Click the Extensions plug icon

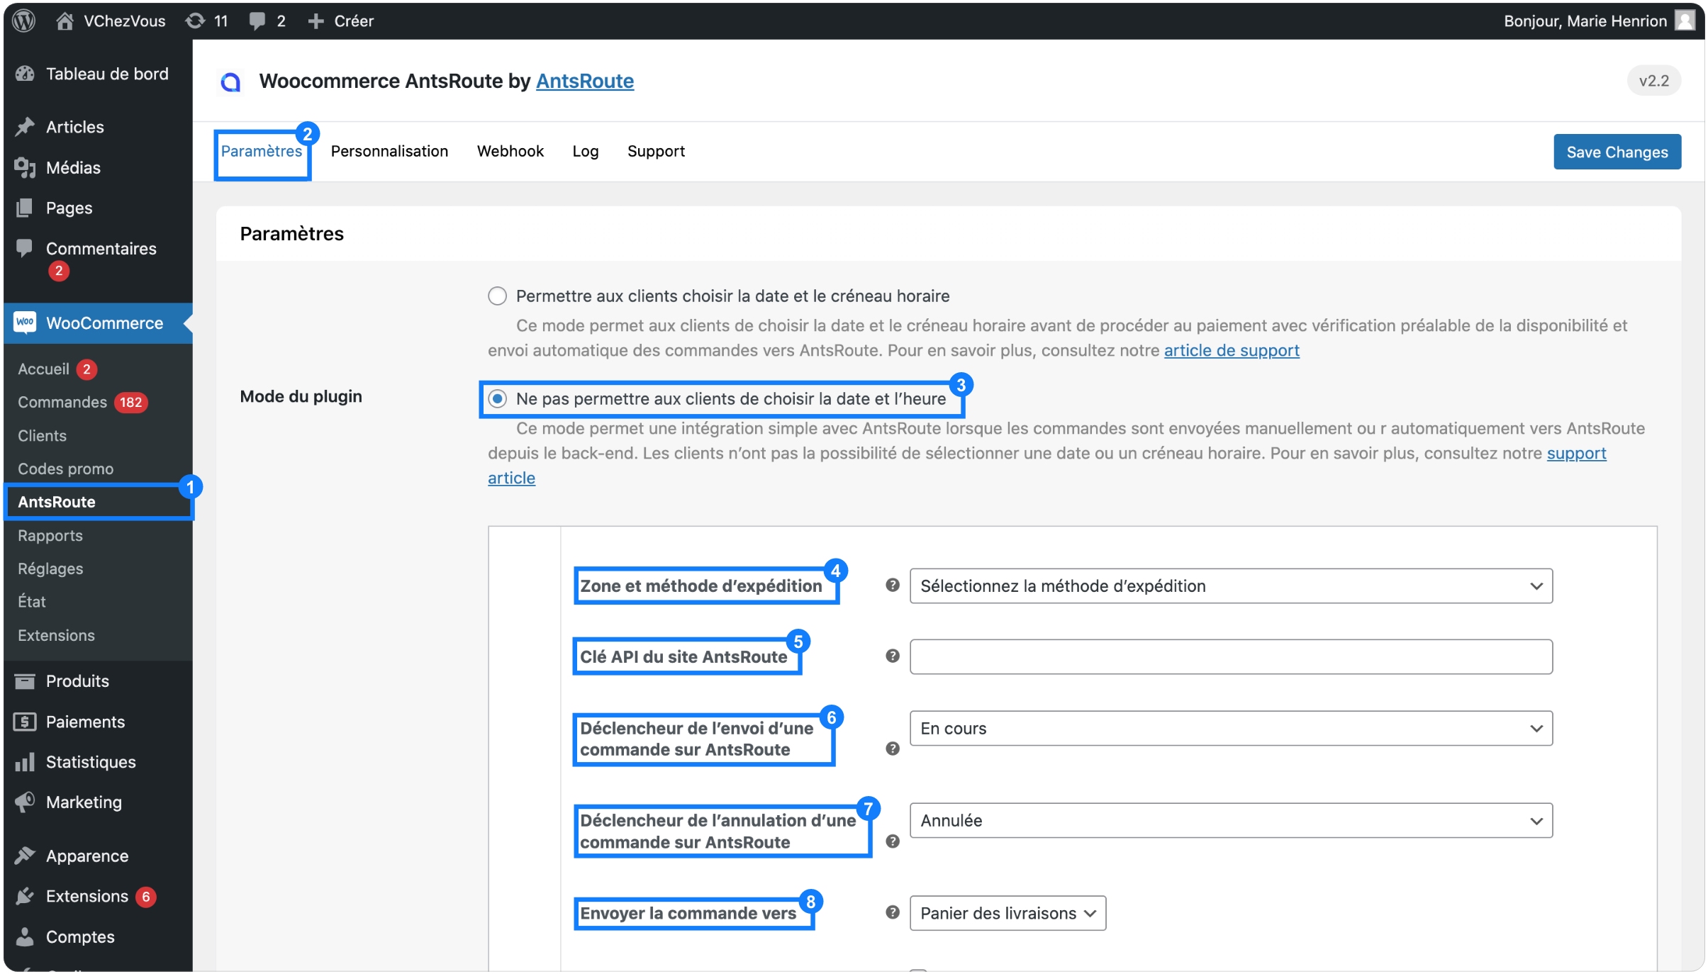25,896
